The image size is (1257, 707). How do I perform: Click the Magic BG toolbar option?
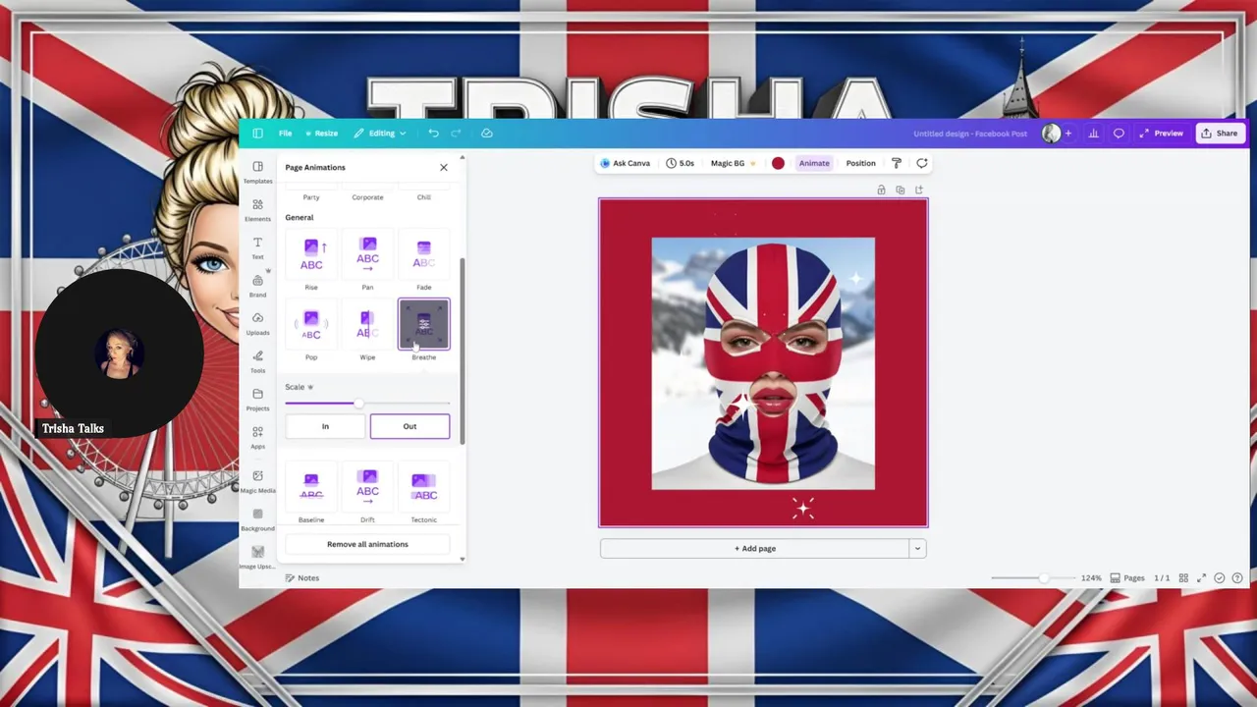[x=733, y=163]
